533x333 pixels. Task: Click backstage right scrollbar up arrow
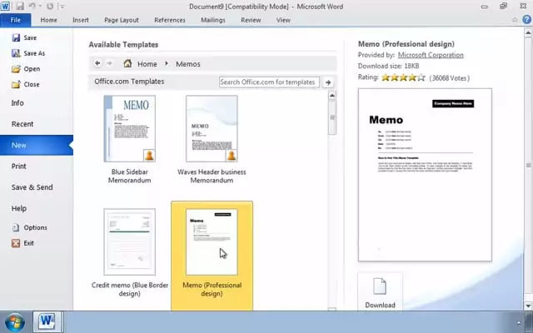tap(528, 33)
